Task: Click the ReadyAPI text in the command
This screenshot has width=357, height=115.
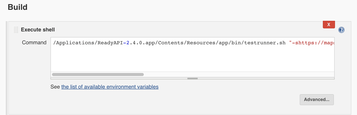Action: pos(110,43)
